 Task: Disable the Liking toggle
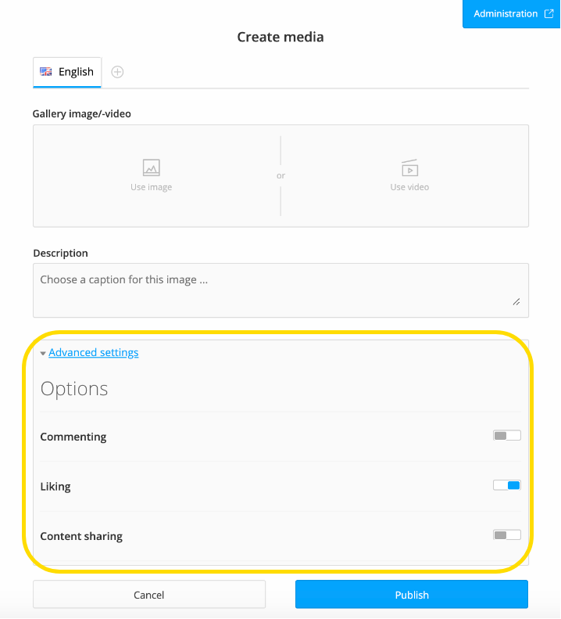[506, 485]
